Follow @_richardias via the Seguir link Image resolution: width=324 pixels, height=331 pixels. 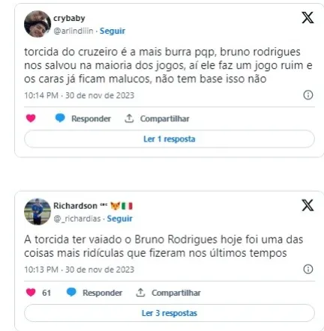120,219
